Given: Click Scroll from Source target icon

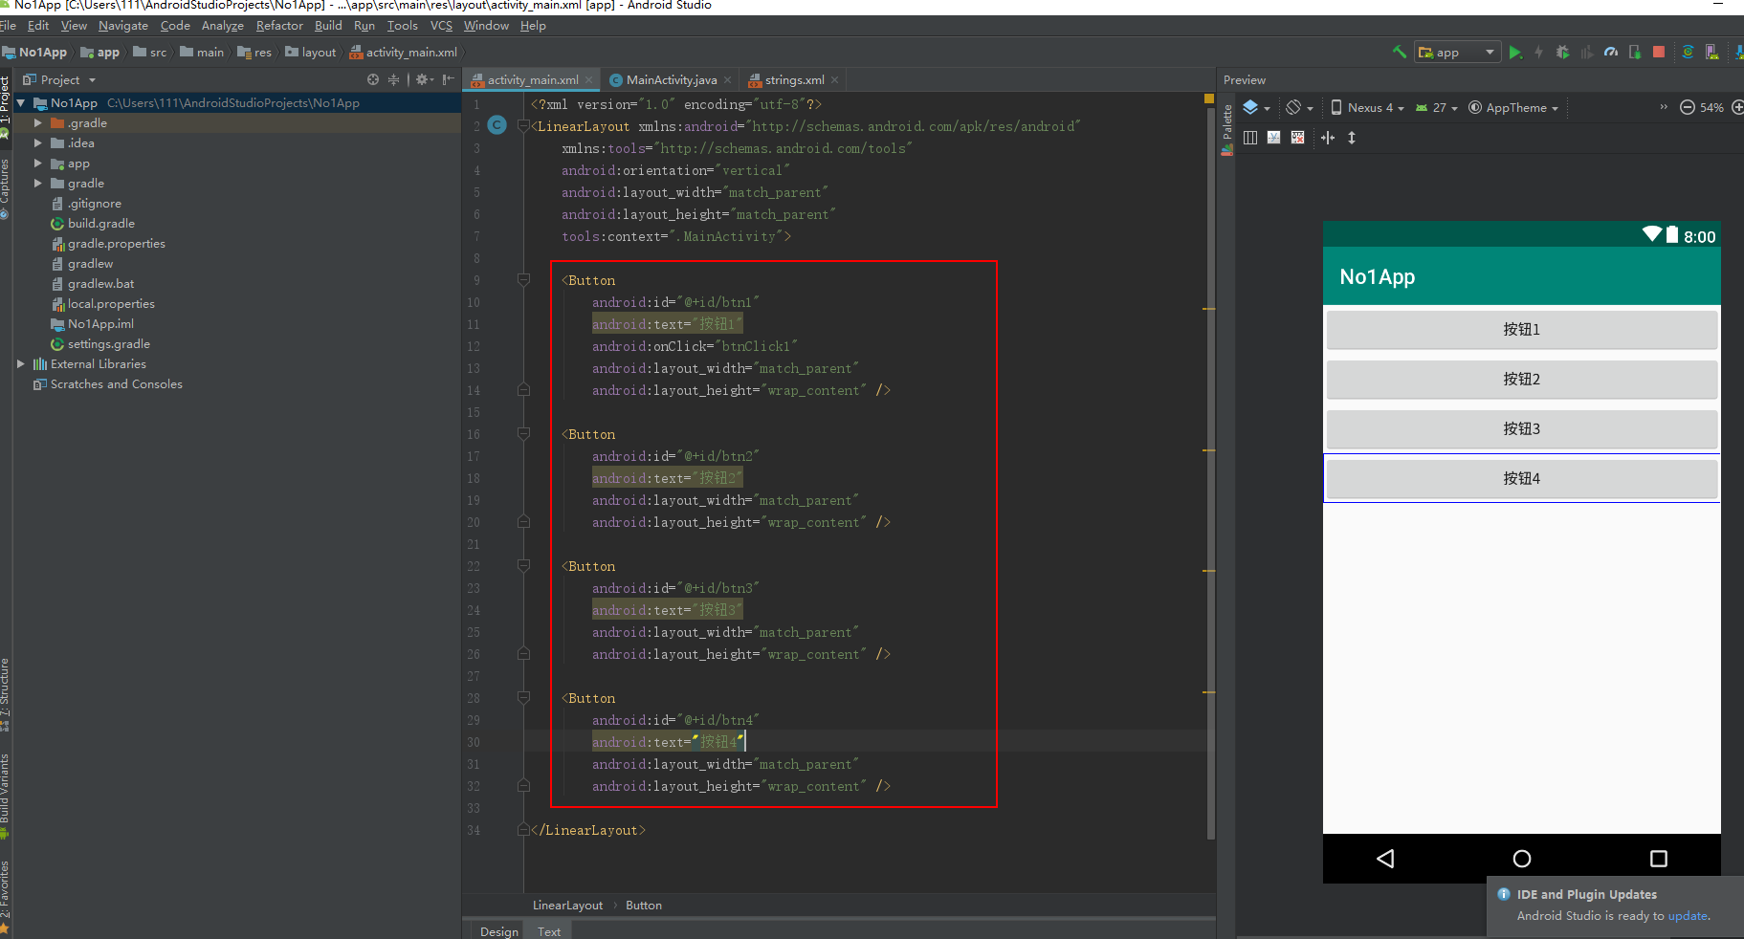Looking at the screenshot, I should coord(373,80).
